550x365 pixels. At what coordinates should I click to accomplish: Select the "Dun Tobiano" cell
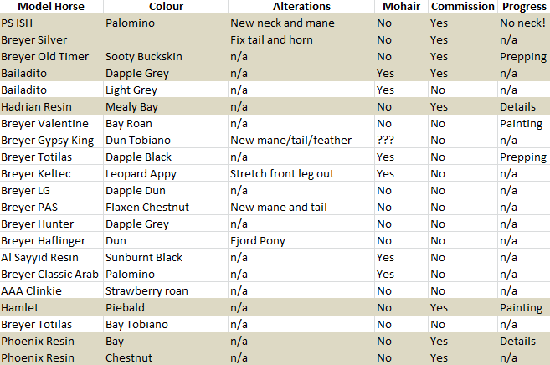coord(138,141)
